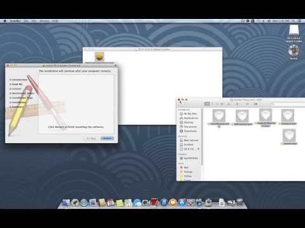Click the Spotlight search icon in menu bar
Screen dimensions: 305x228
coord(294,21)
